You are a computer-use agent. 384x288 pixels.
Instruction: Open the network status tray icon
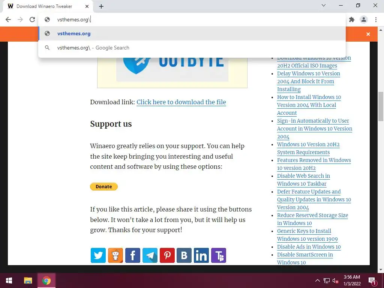pos(327,280)
